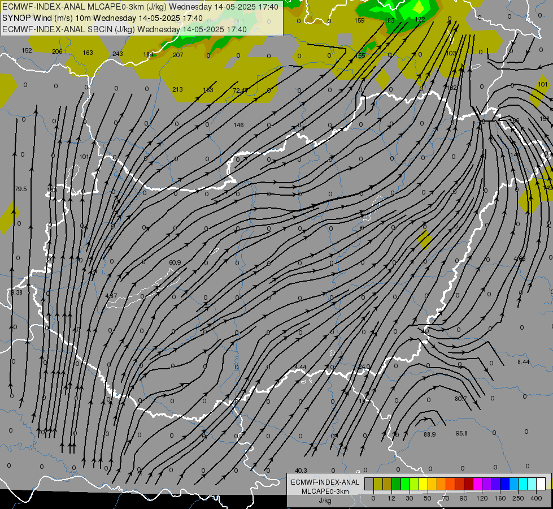Image resolution: width=553 pixels, height=509 pixels.
Task: Click the legend tick label '70'
Action: tap(446, 498)
